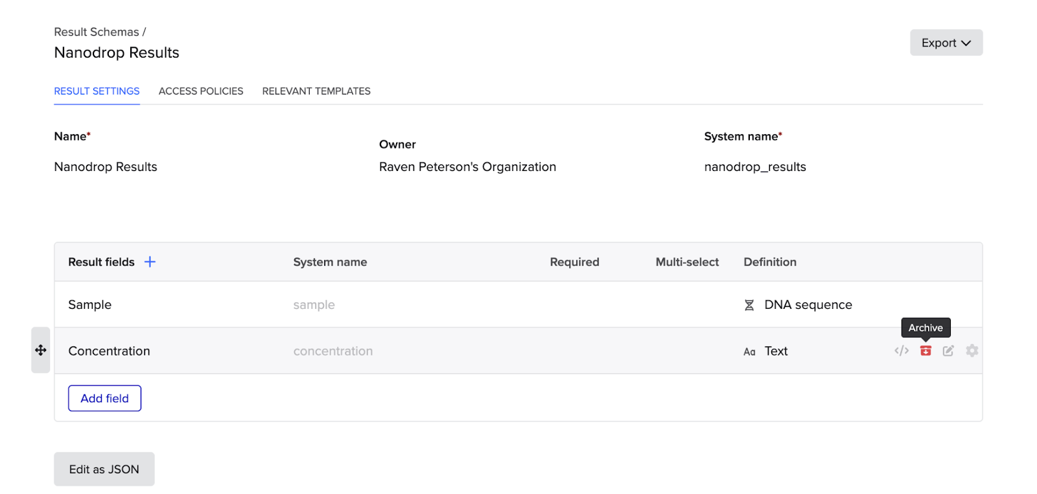Go back to Result Schemas breadcrumb
The image size is (1037, 494).
pyautogui.click(x=97, y=32)
